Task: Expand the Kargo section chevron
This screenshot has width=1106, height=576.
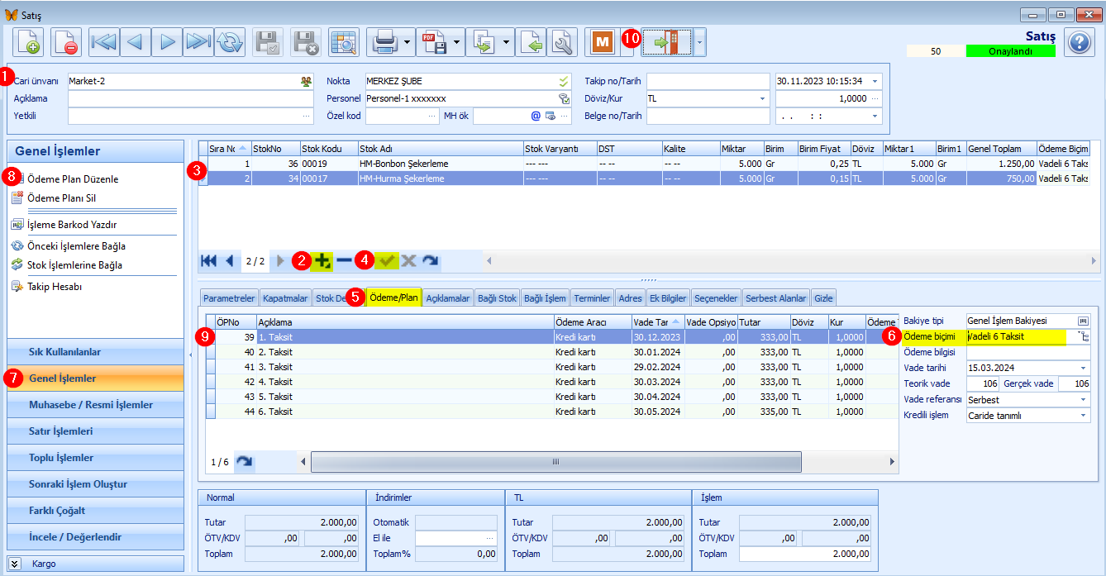Action: [15, 564]
